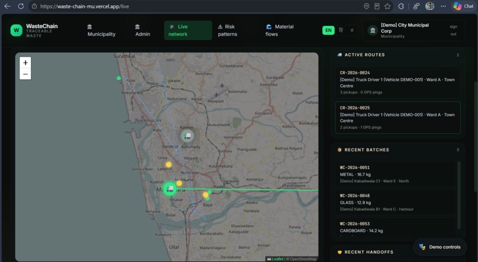Click the box icon beside Recent Batches
478x262 pixels.
[x=340, y=150]
